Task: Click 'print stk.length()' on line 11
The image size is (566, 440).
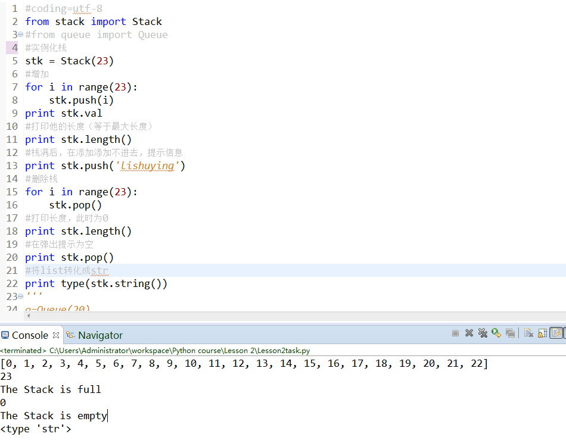Action: coord(78,139)
